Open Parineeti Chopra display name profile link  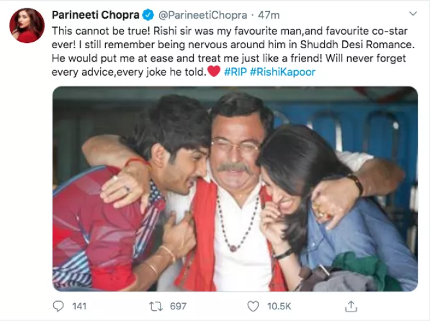click(95, 15)
